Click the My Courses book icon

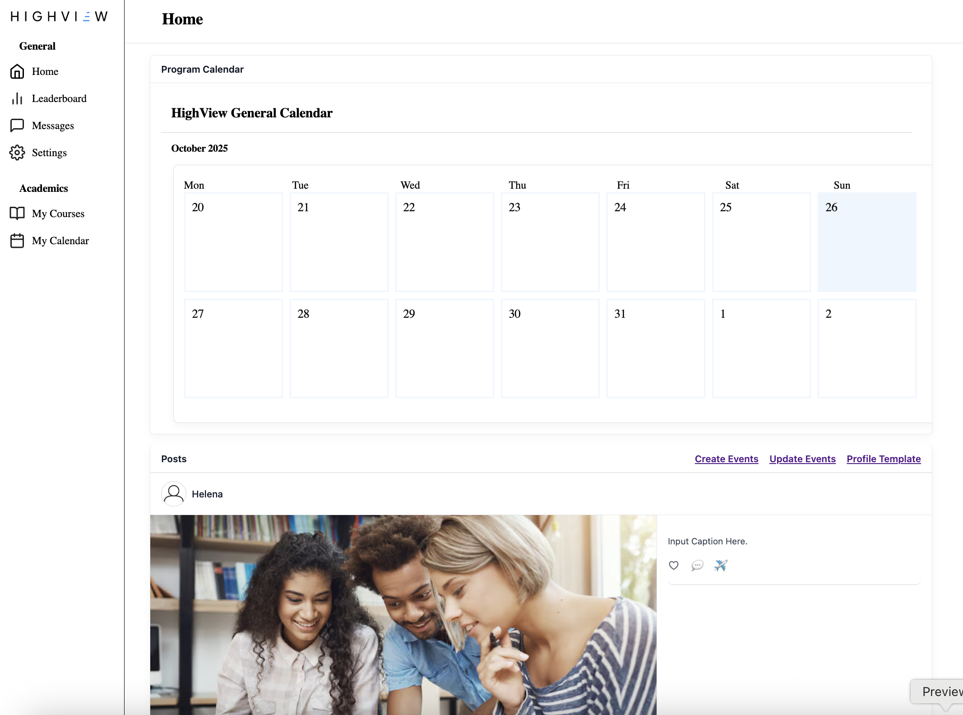pyautogui.click(x=17, y=214)
